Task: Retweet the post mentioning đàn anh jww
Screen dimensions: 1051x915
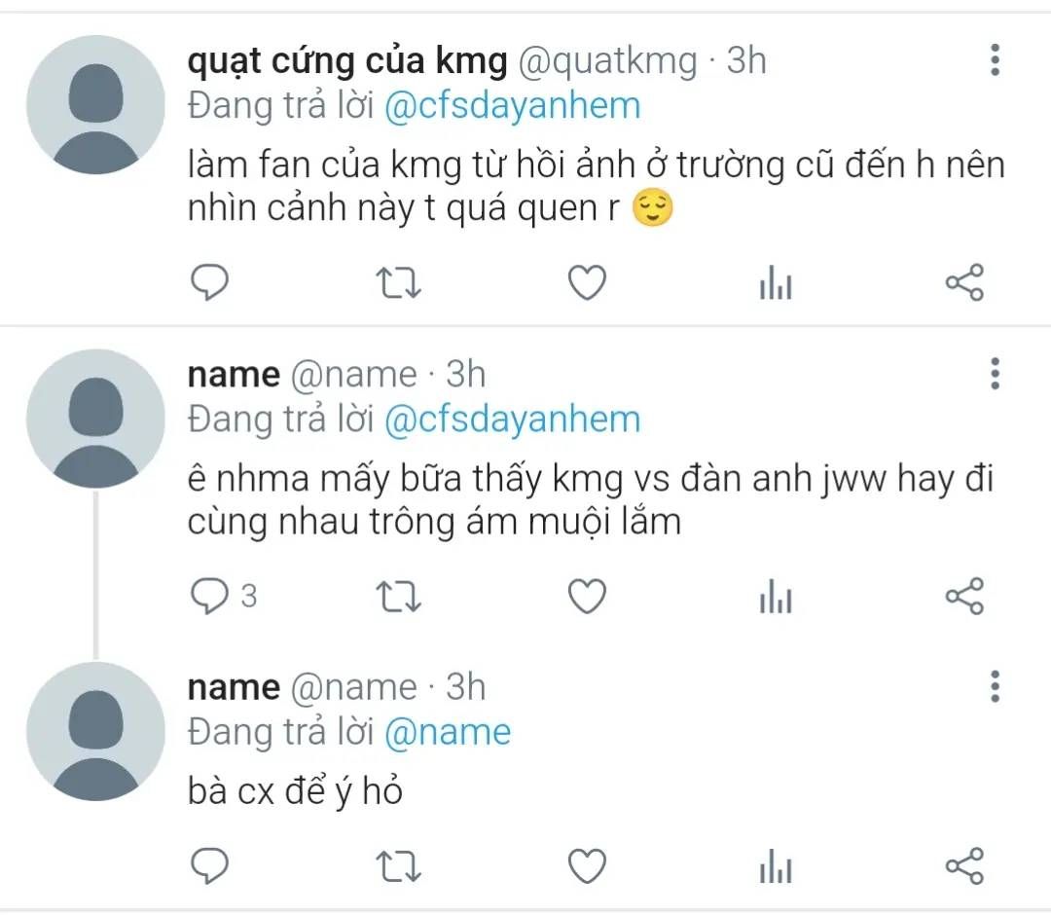Action: click(x=397, y=596)
